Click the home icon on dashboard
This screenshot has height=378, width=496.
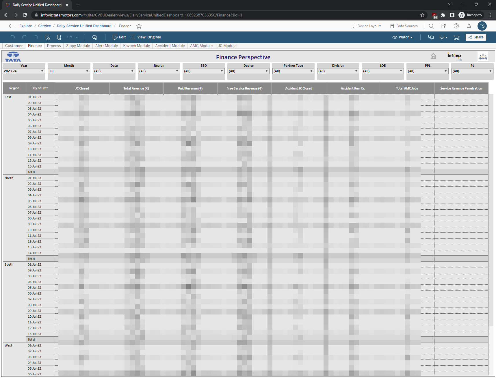point(433,56)
